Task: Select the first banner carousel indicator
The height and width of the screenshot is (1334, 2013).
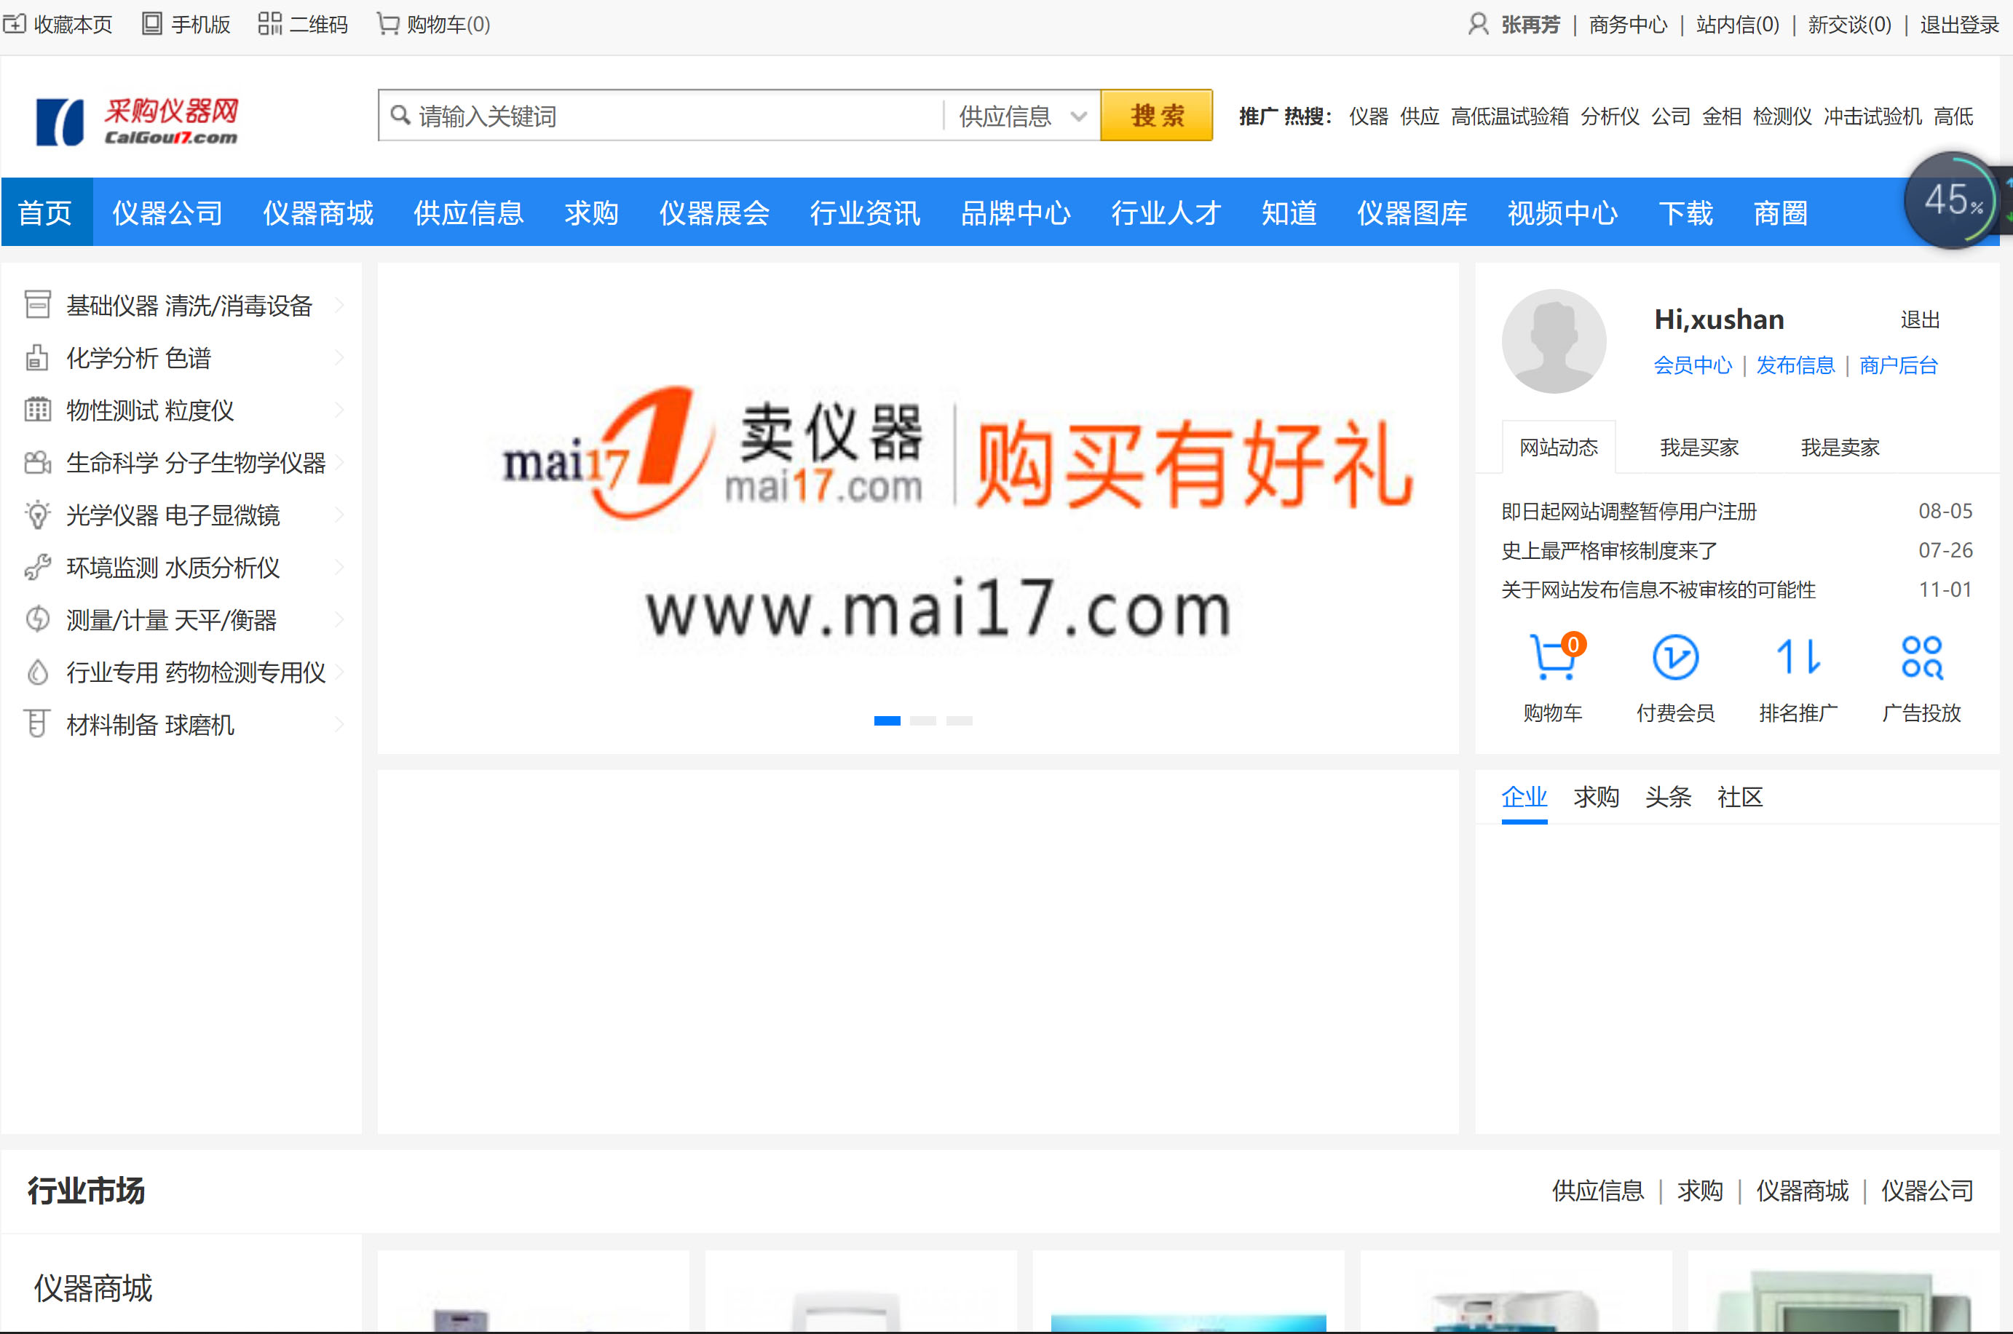Action: 887,720
